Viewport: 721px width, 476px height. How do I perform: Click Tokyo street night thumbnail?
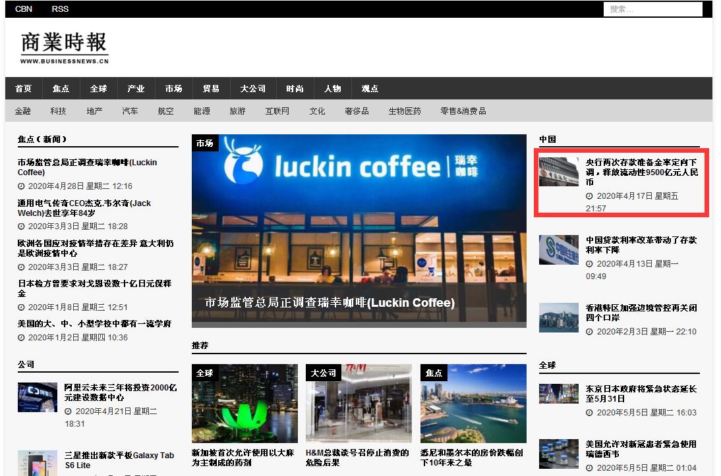pos(559,394)
